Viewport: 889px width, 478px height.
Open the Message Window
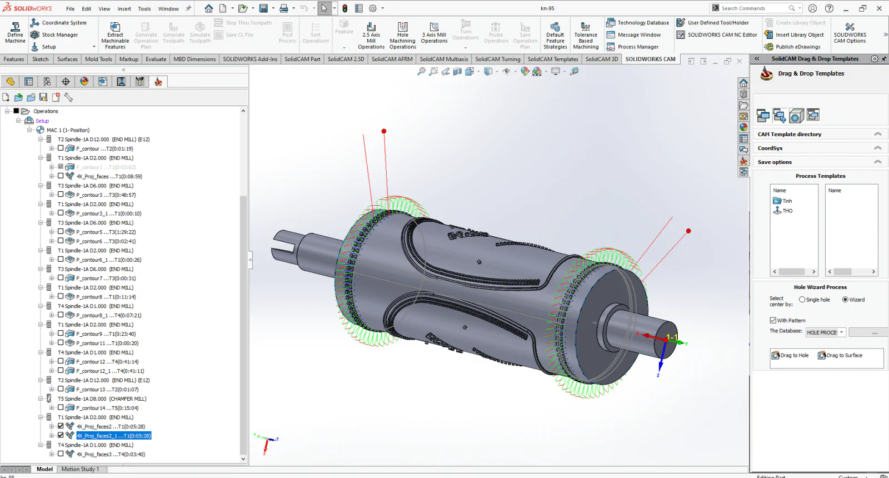coord(634,34)
